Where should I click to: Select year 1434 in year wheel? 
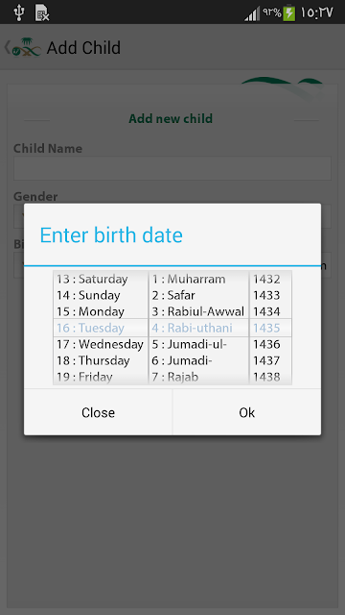(266, 311)
